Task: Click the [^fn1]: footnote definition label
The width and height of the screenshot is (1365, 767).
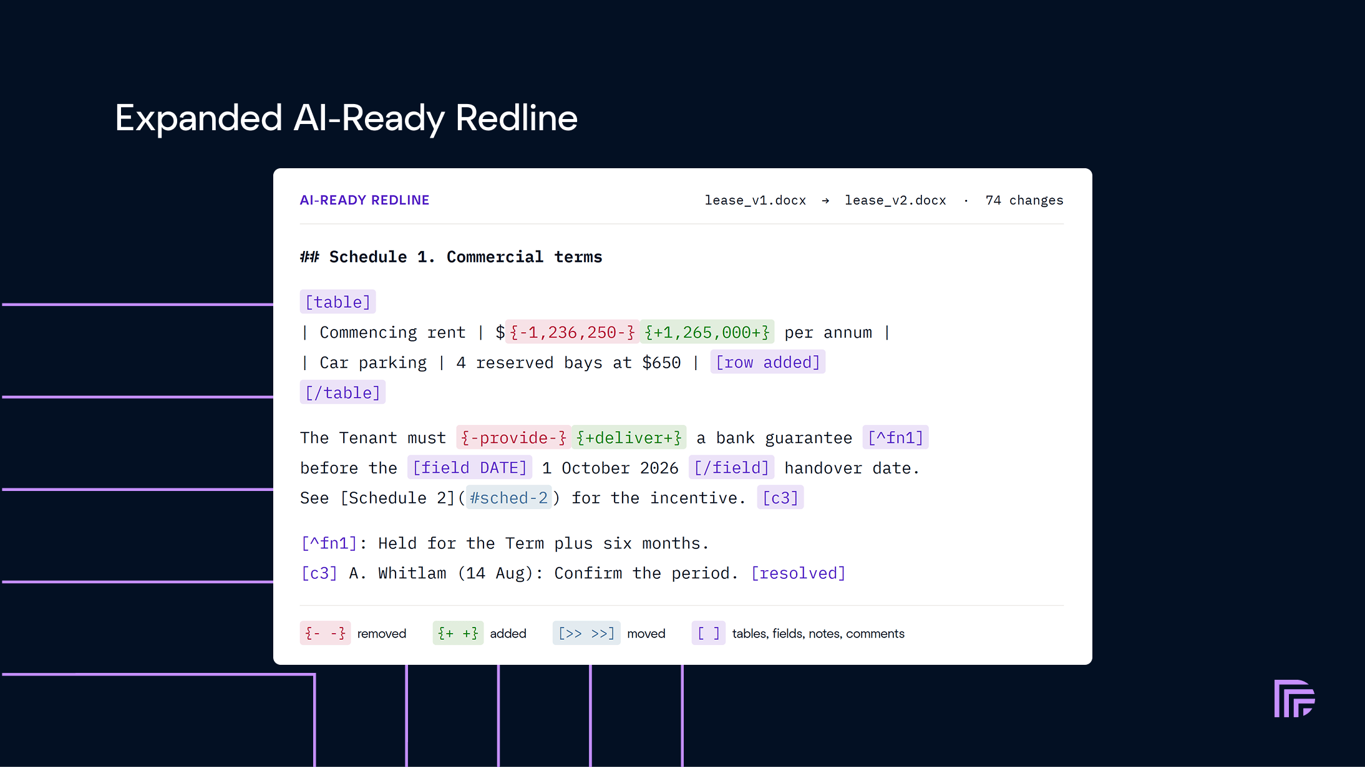Action: click(x=334, y=543)
